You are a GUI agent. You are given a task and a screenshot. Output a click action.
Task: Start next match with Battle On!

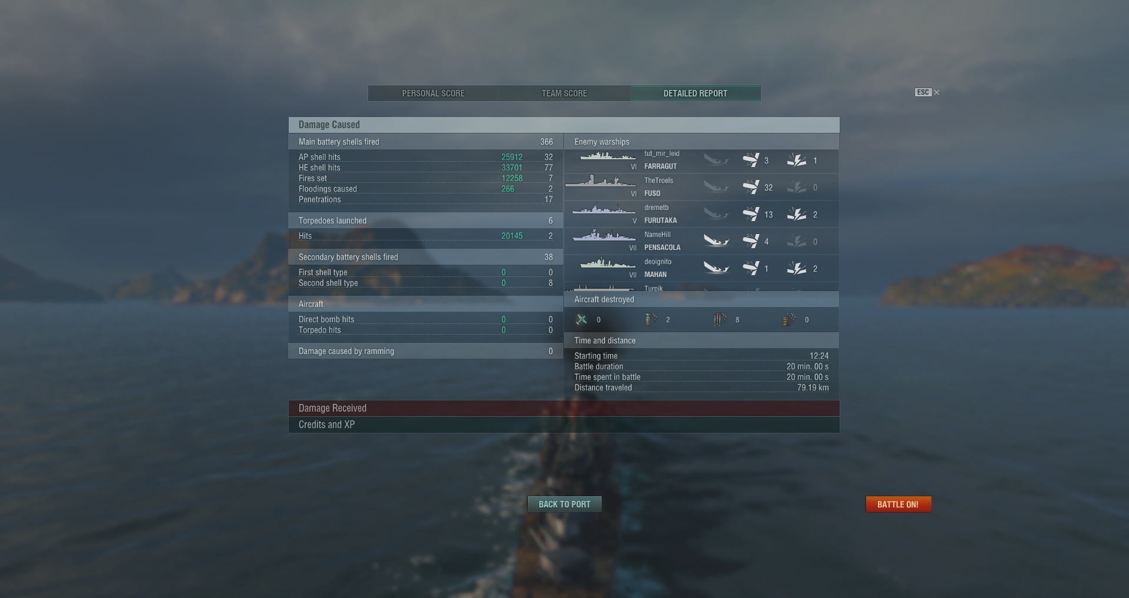898,505
